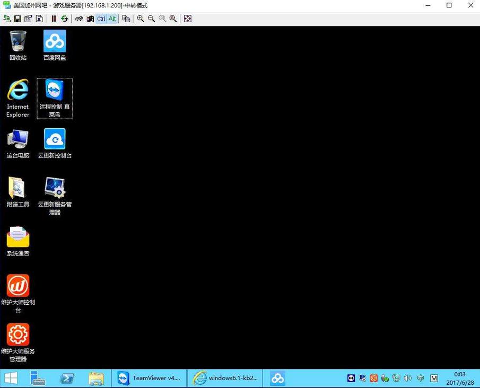The height and width of the screenshot is (388, 480).
Task: Refresh the remote screen with the green arrows icon
Action: [64, 19]
